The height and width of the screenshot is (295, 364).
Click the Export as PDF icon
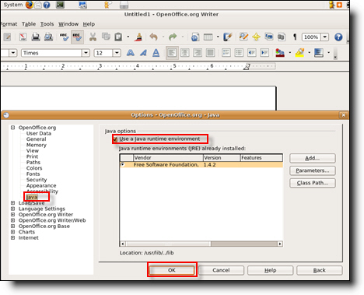click(23, 37)
